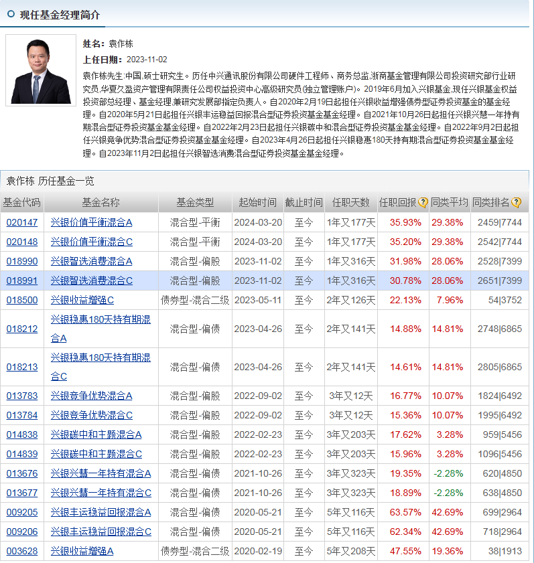Click the 袁作栋 历任基金一览 table title
534x563 pixels.
pos(50,181)
